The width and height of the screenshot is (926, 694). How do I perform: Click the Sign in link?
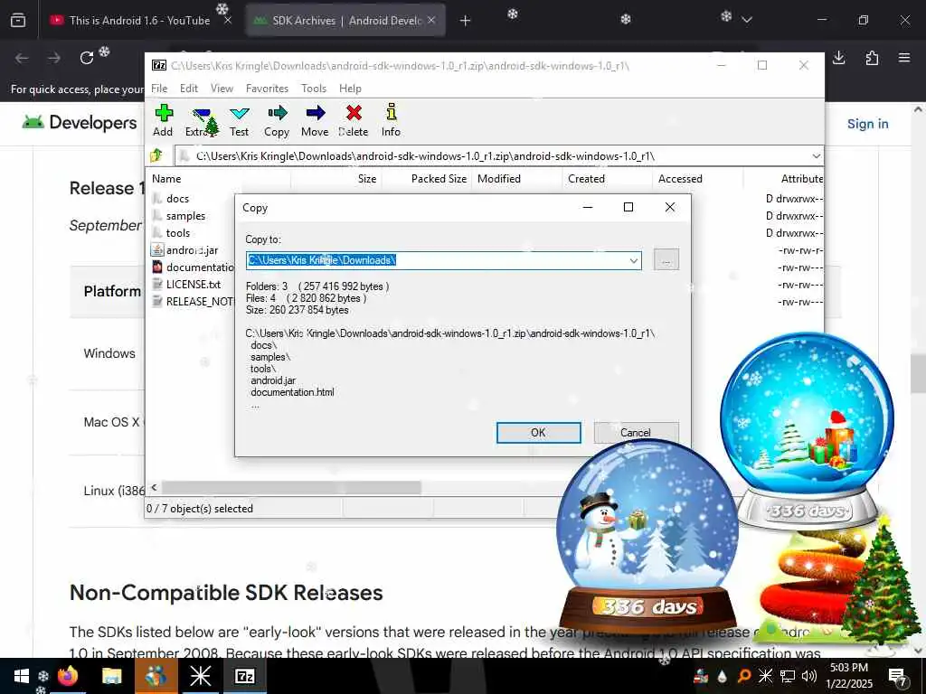[x=867, y=124]
